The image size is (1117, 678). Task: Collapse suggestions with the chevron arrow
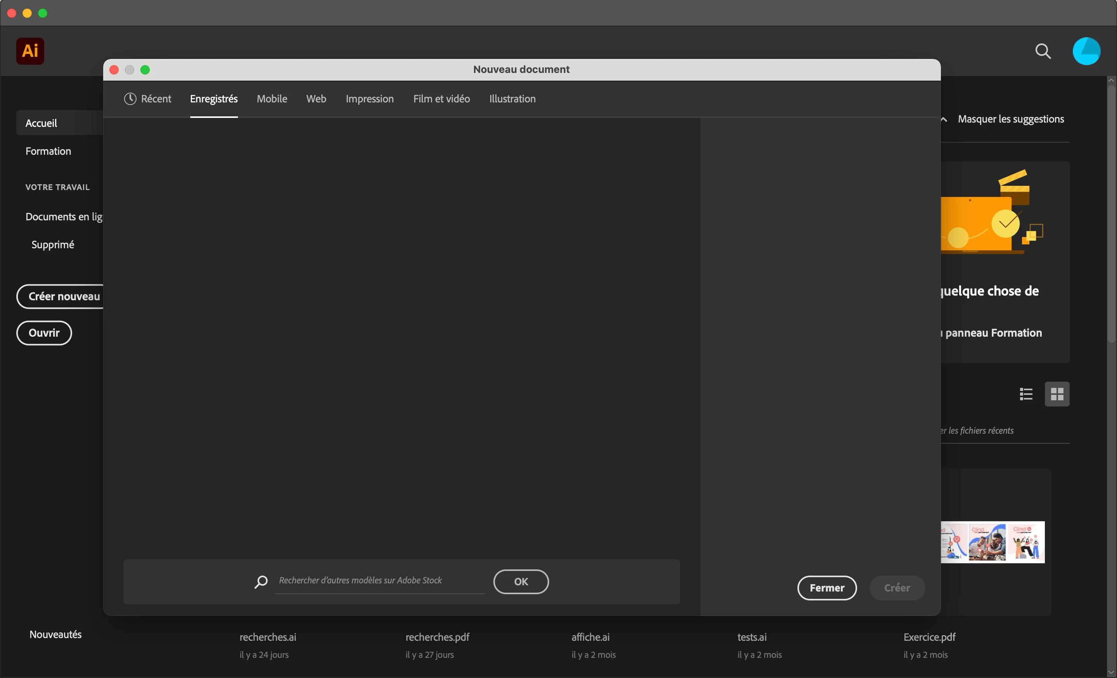pos(944,119)
